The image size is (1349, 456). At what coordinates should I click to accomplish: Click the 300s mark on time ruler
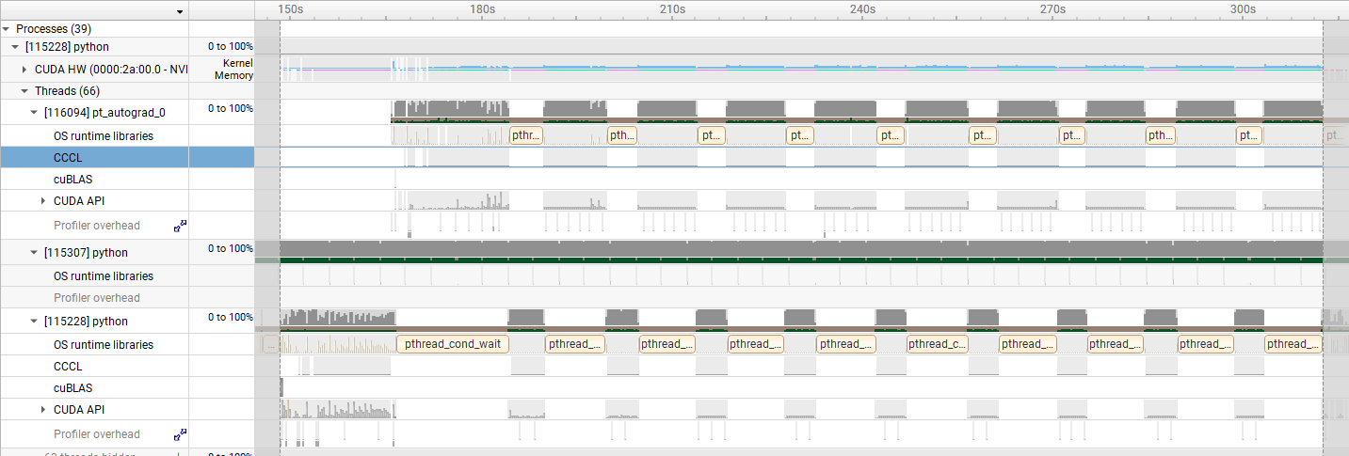click(1243, 9)
